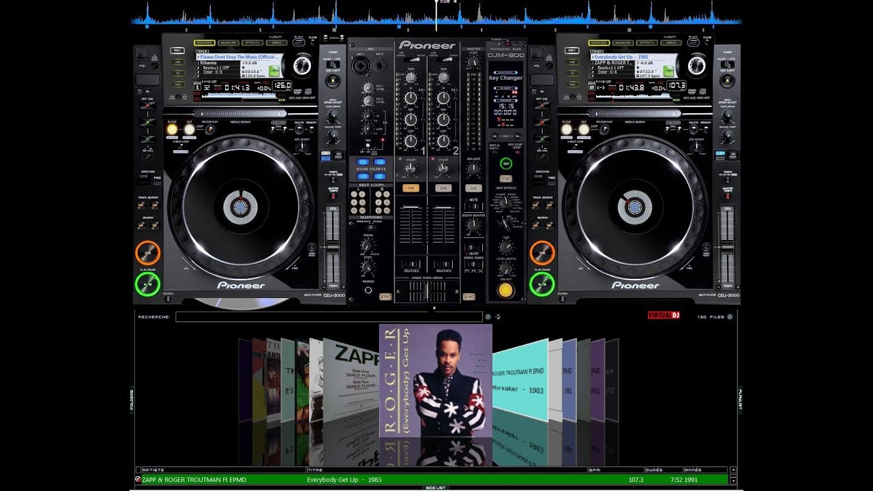
Task: Open the left deck MENU tab
Action: tap(276, 42)
